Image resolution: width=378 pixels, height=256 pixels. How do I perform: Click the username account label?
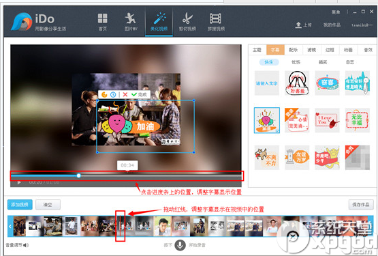click(362, 25)
